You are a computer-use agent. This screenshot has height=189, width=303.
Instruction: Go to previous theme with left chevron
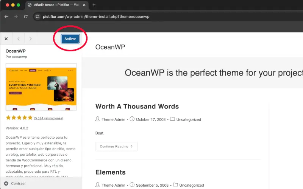[x=19, y=39]
